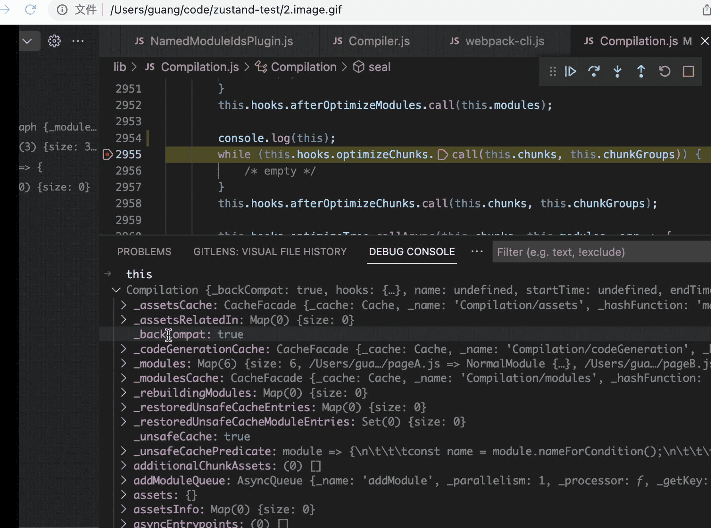
Task: Focus the debug console Filter field
Action: 602,252
